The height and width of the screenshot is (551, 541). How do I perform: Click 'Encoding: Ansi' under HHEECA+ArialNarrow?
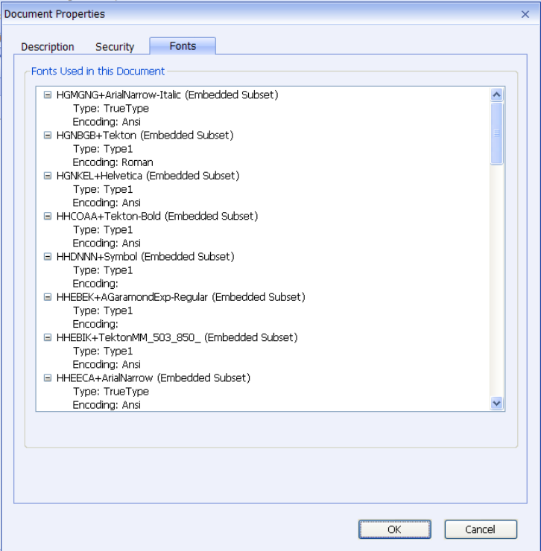click(107, 405)
